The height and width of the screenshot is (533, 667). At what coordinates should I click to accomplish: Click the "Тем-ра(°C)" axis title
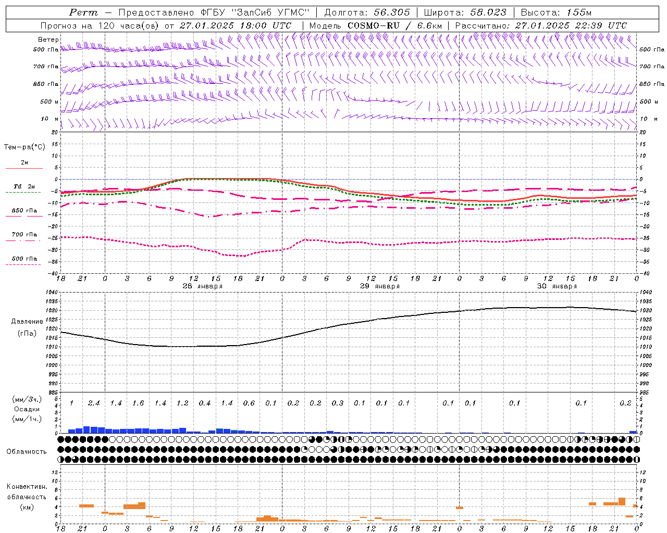point(24,147)
